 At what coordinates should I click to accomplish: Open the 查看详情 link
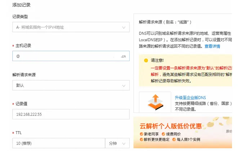(x=212, y=46)
